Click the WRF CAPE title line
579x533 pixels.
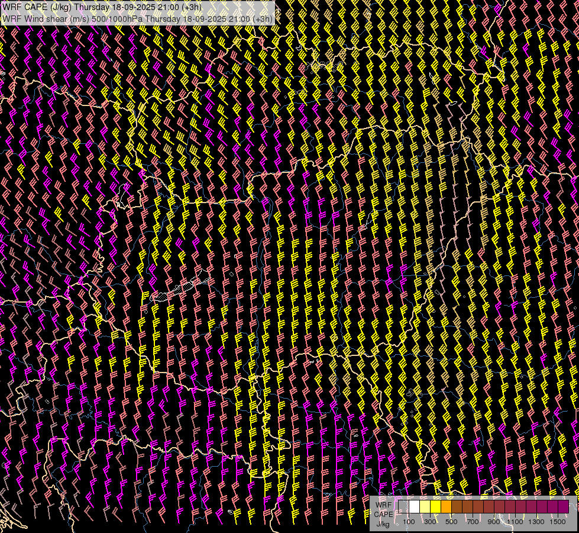pyautogui.click(x=102, y=7)
